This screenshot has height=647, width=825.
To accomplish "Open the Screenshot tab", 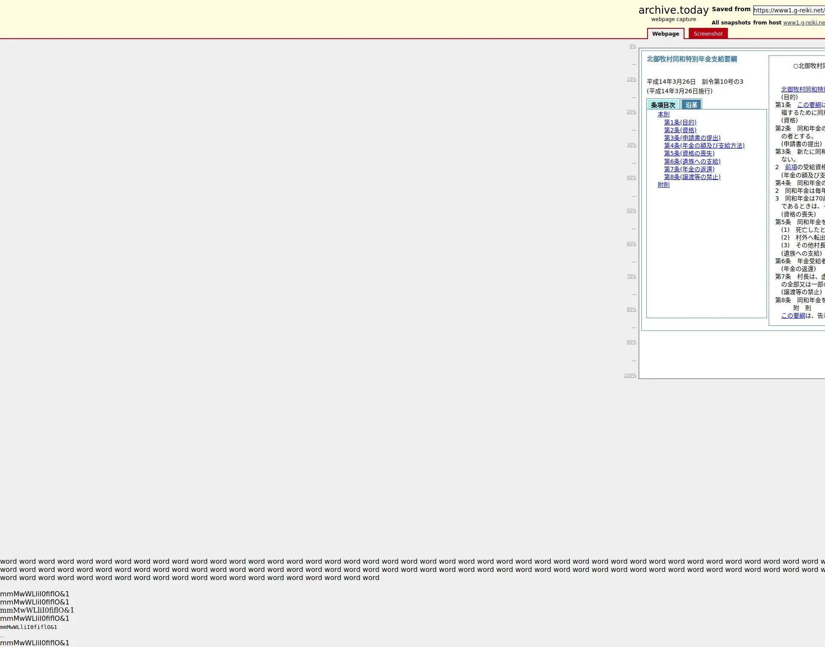I will coord(708,34).
